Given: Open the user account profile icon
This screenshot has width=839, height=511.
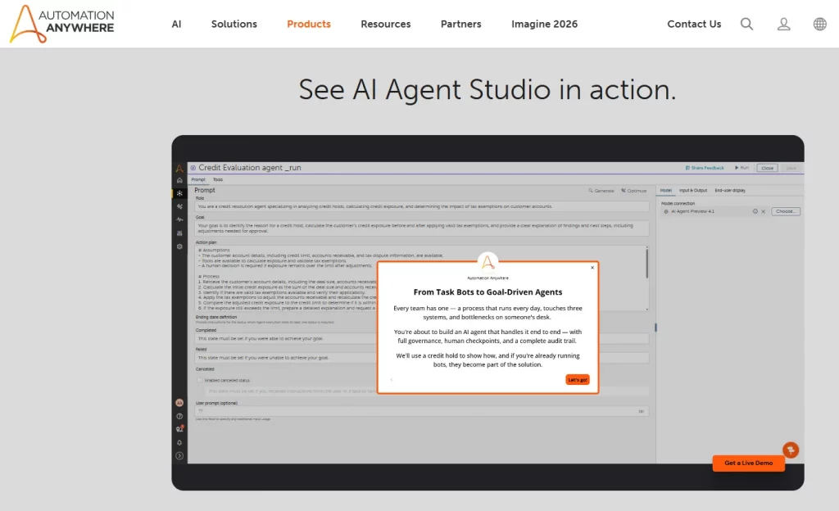Looking at the screenshot, I should click(x=783, y=24).
